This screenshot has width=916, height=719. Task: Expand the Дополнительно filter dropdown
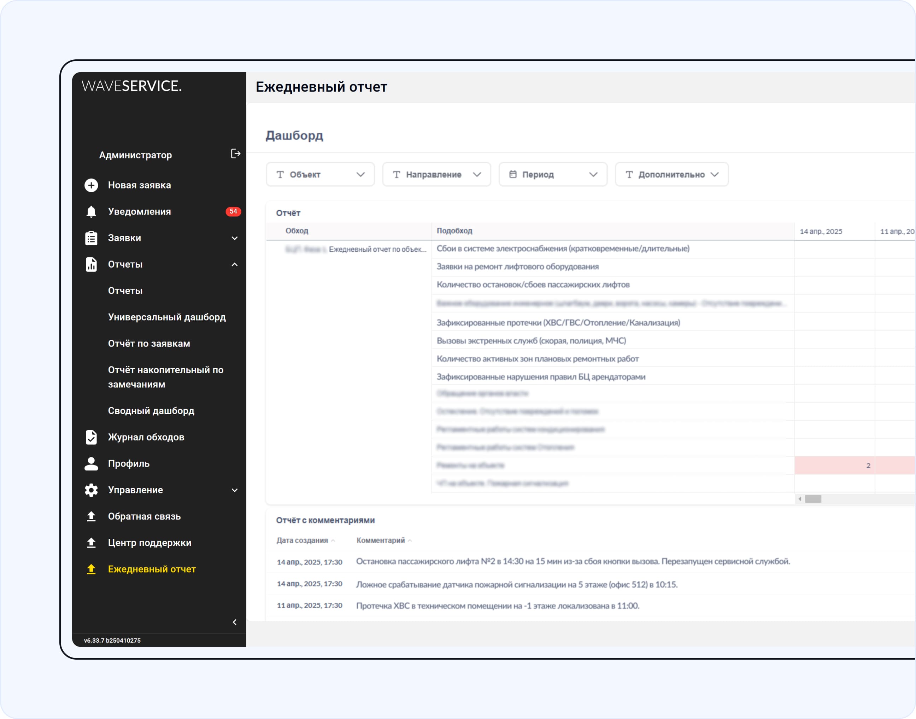click(x=671, y=174)
